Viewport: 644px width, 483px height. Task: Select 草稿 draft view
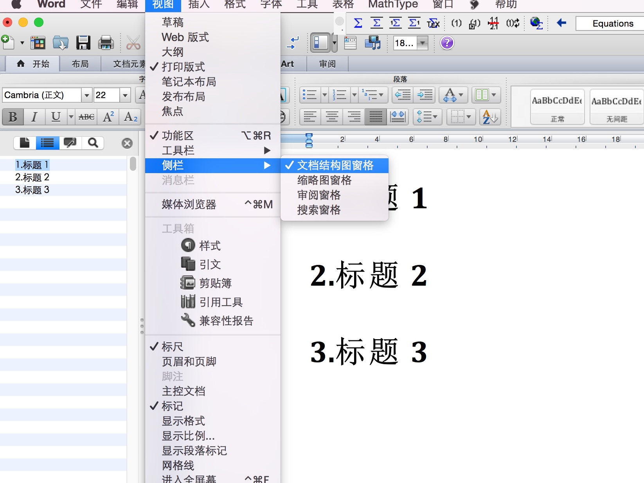[213, 22]
